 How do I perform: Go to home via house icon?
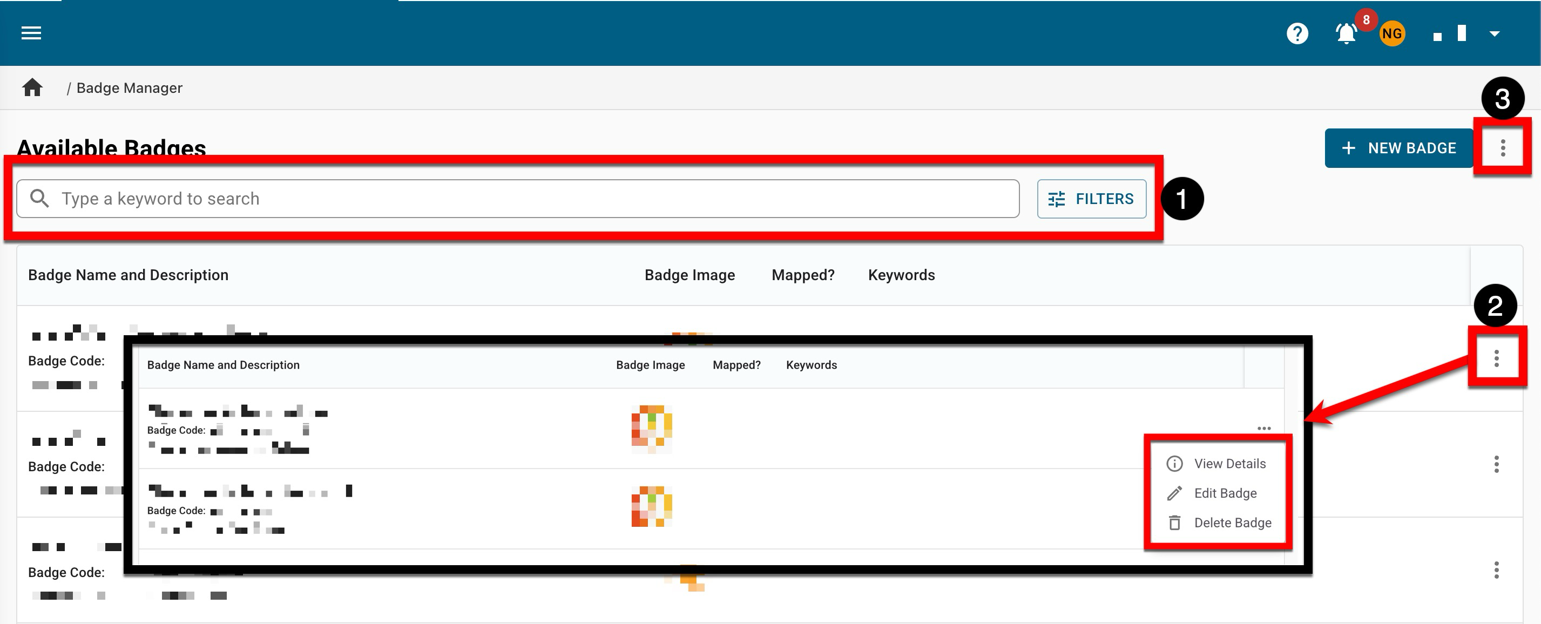click(x=32, y=88)
